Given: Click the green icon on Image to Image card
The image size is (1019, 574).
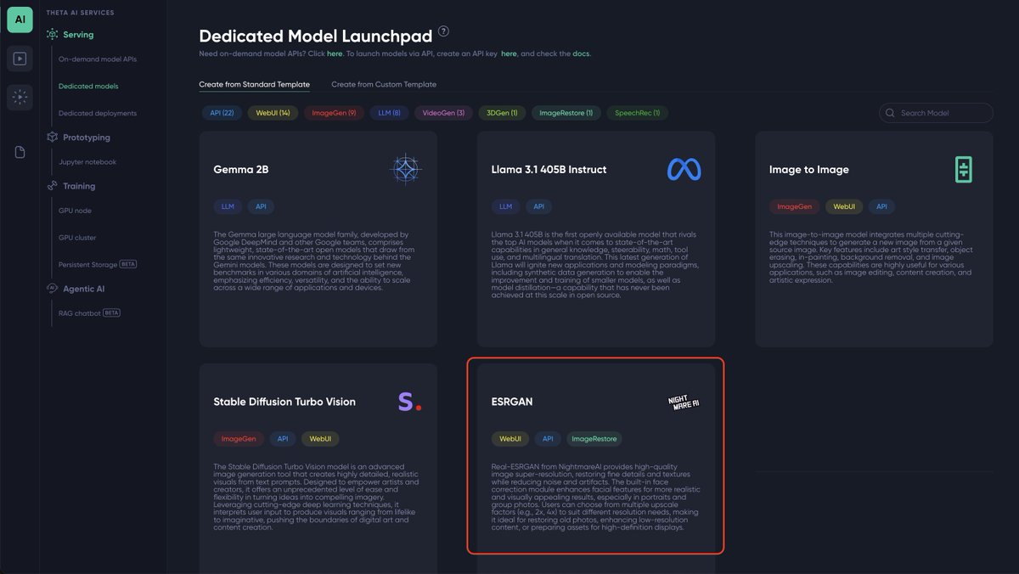Looking at the screenshot, I should [965, 169].
